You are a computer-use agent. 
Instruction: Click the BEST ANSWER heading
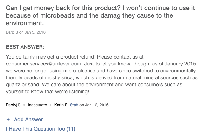point(25,47)
